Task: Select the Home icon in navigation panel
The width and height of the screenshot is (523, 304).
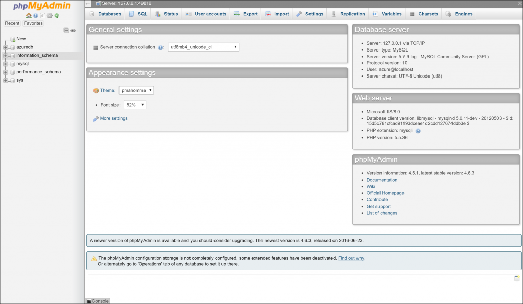Action: pos(29,16)
